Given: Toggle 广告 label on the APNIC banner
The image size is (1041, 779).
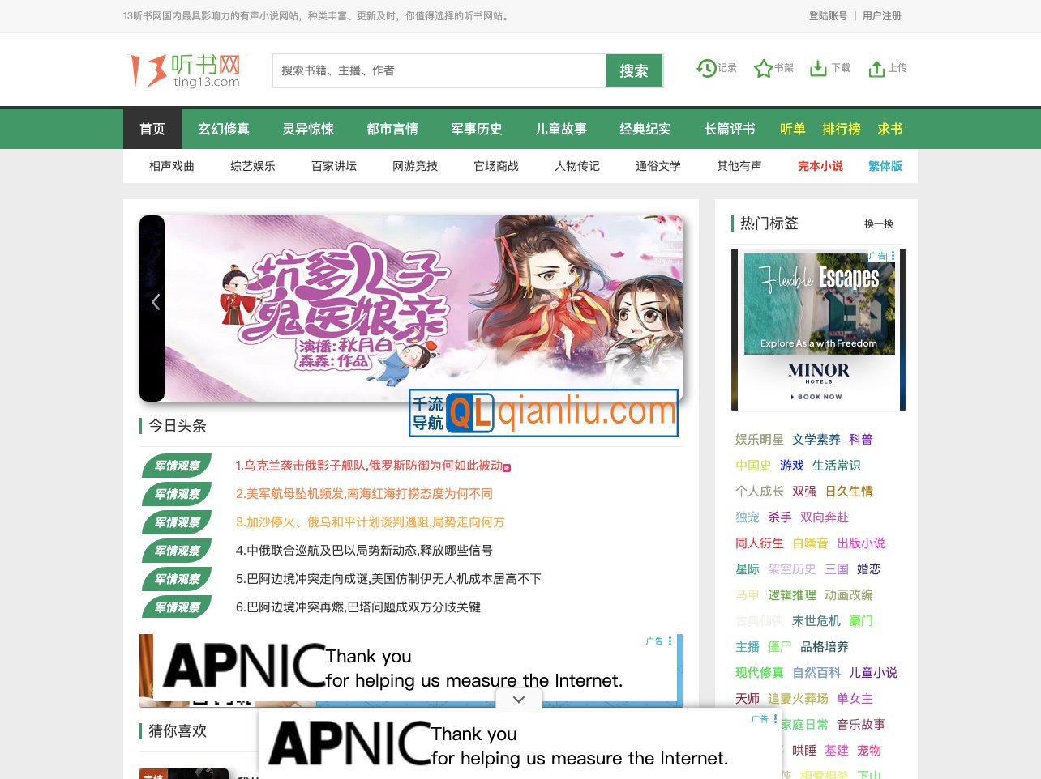Looking at the screenshot, I should click(x=653, y=641).
